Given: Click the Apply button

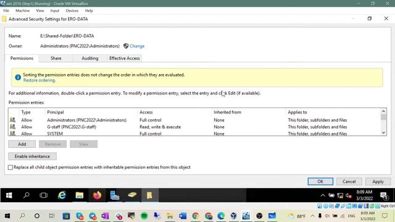Looking at the screenshot, I should [378, 181].
